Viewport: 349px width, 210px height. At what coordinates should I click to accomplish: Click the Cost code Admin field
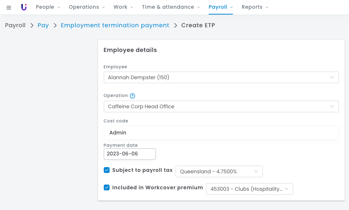pyautogui.click(x=221, y=133)
